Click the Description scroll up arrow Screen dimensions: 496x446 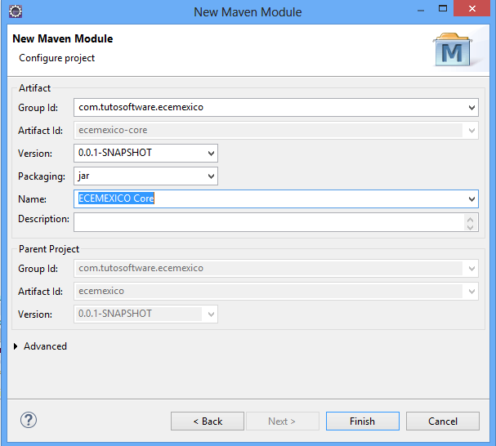point(470,219)
